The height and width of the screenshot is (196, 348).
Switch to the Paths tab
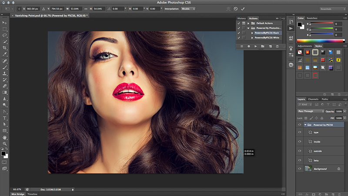(325, 99)
